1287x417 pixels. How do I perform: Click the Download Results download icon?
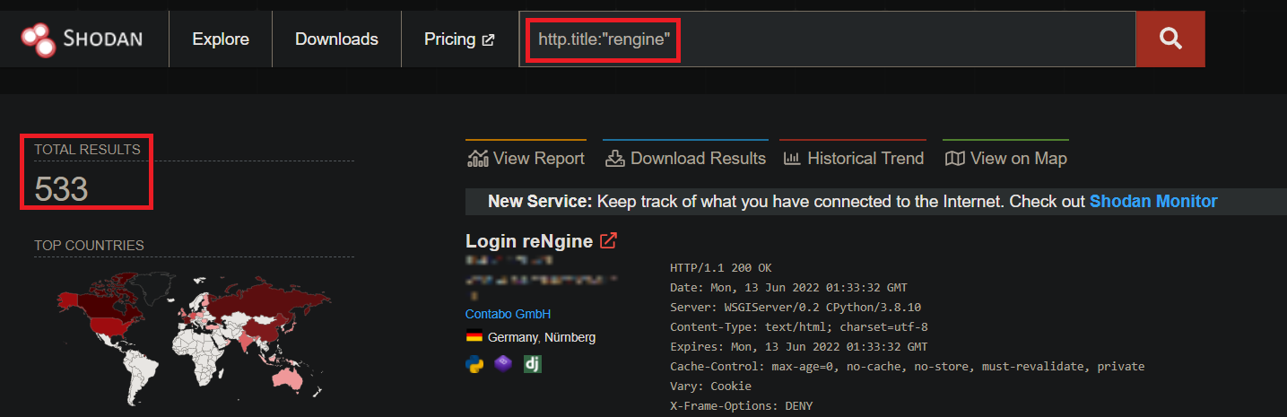click(x=614, y=159)
